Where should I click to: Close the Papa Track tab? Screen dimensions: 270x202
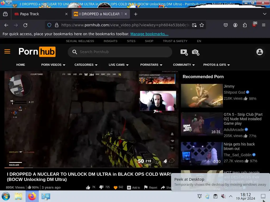(66, 14)
